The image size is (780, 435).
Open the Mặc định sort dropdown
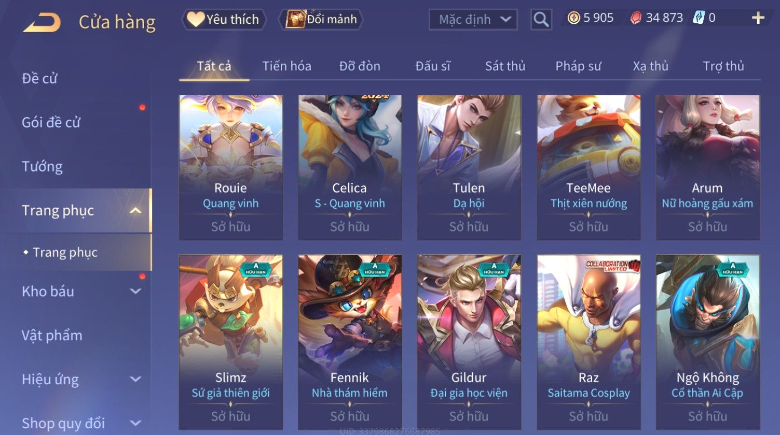473,20
